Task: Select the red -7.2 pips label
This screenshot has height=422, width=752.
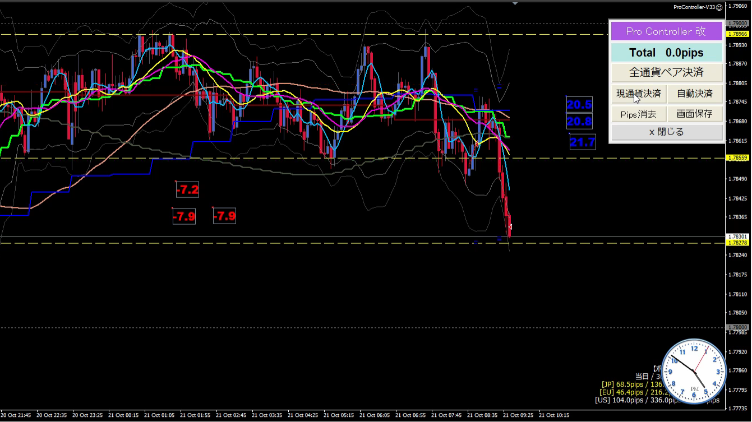Action: coord(187,189)
